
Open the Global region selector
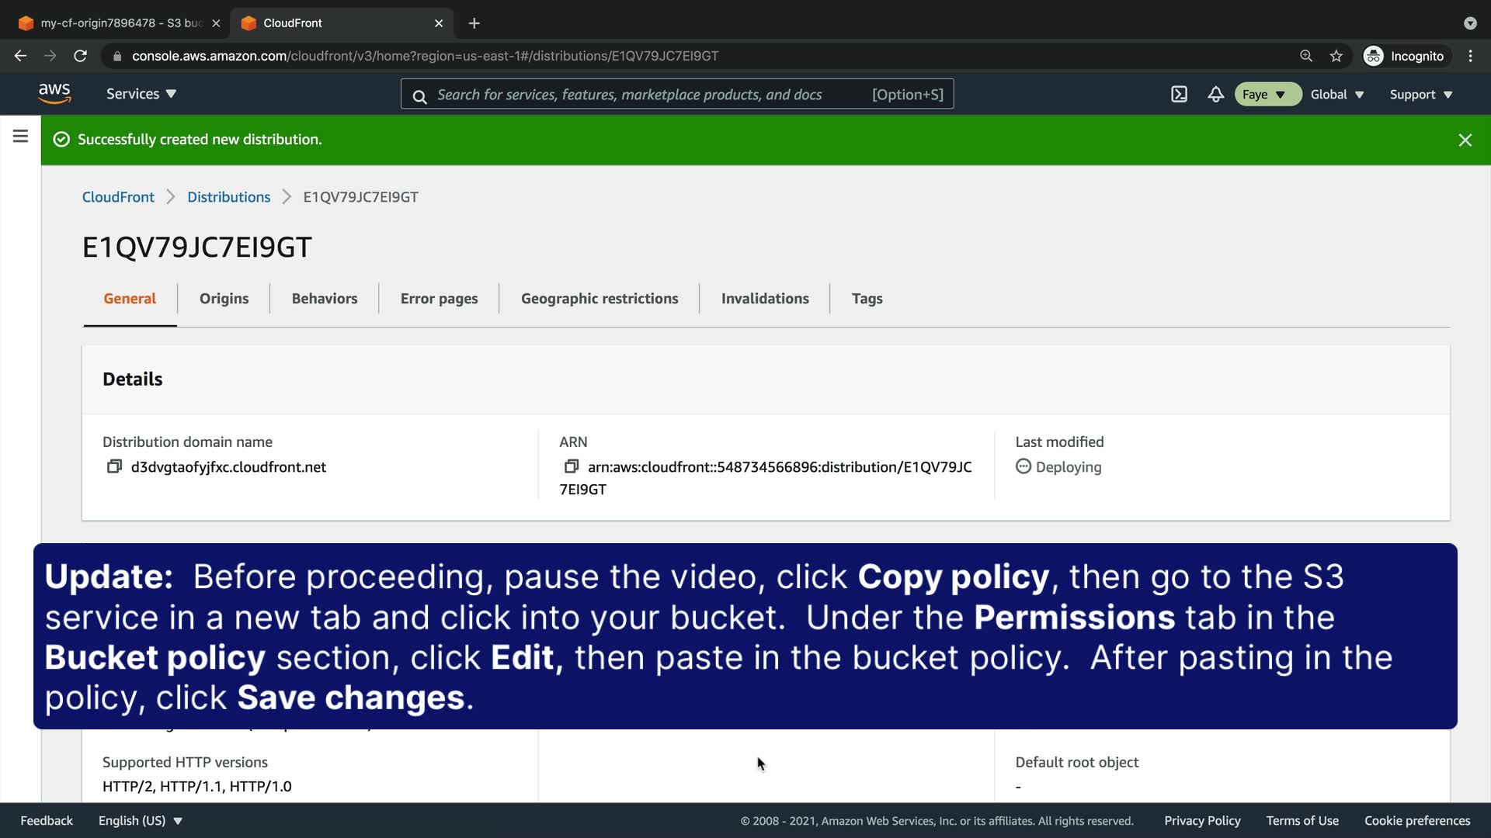[x=1336, y=94]
